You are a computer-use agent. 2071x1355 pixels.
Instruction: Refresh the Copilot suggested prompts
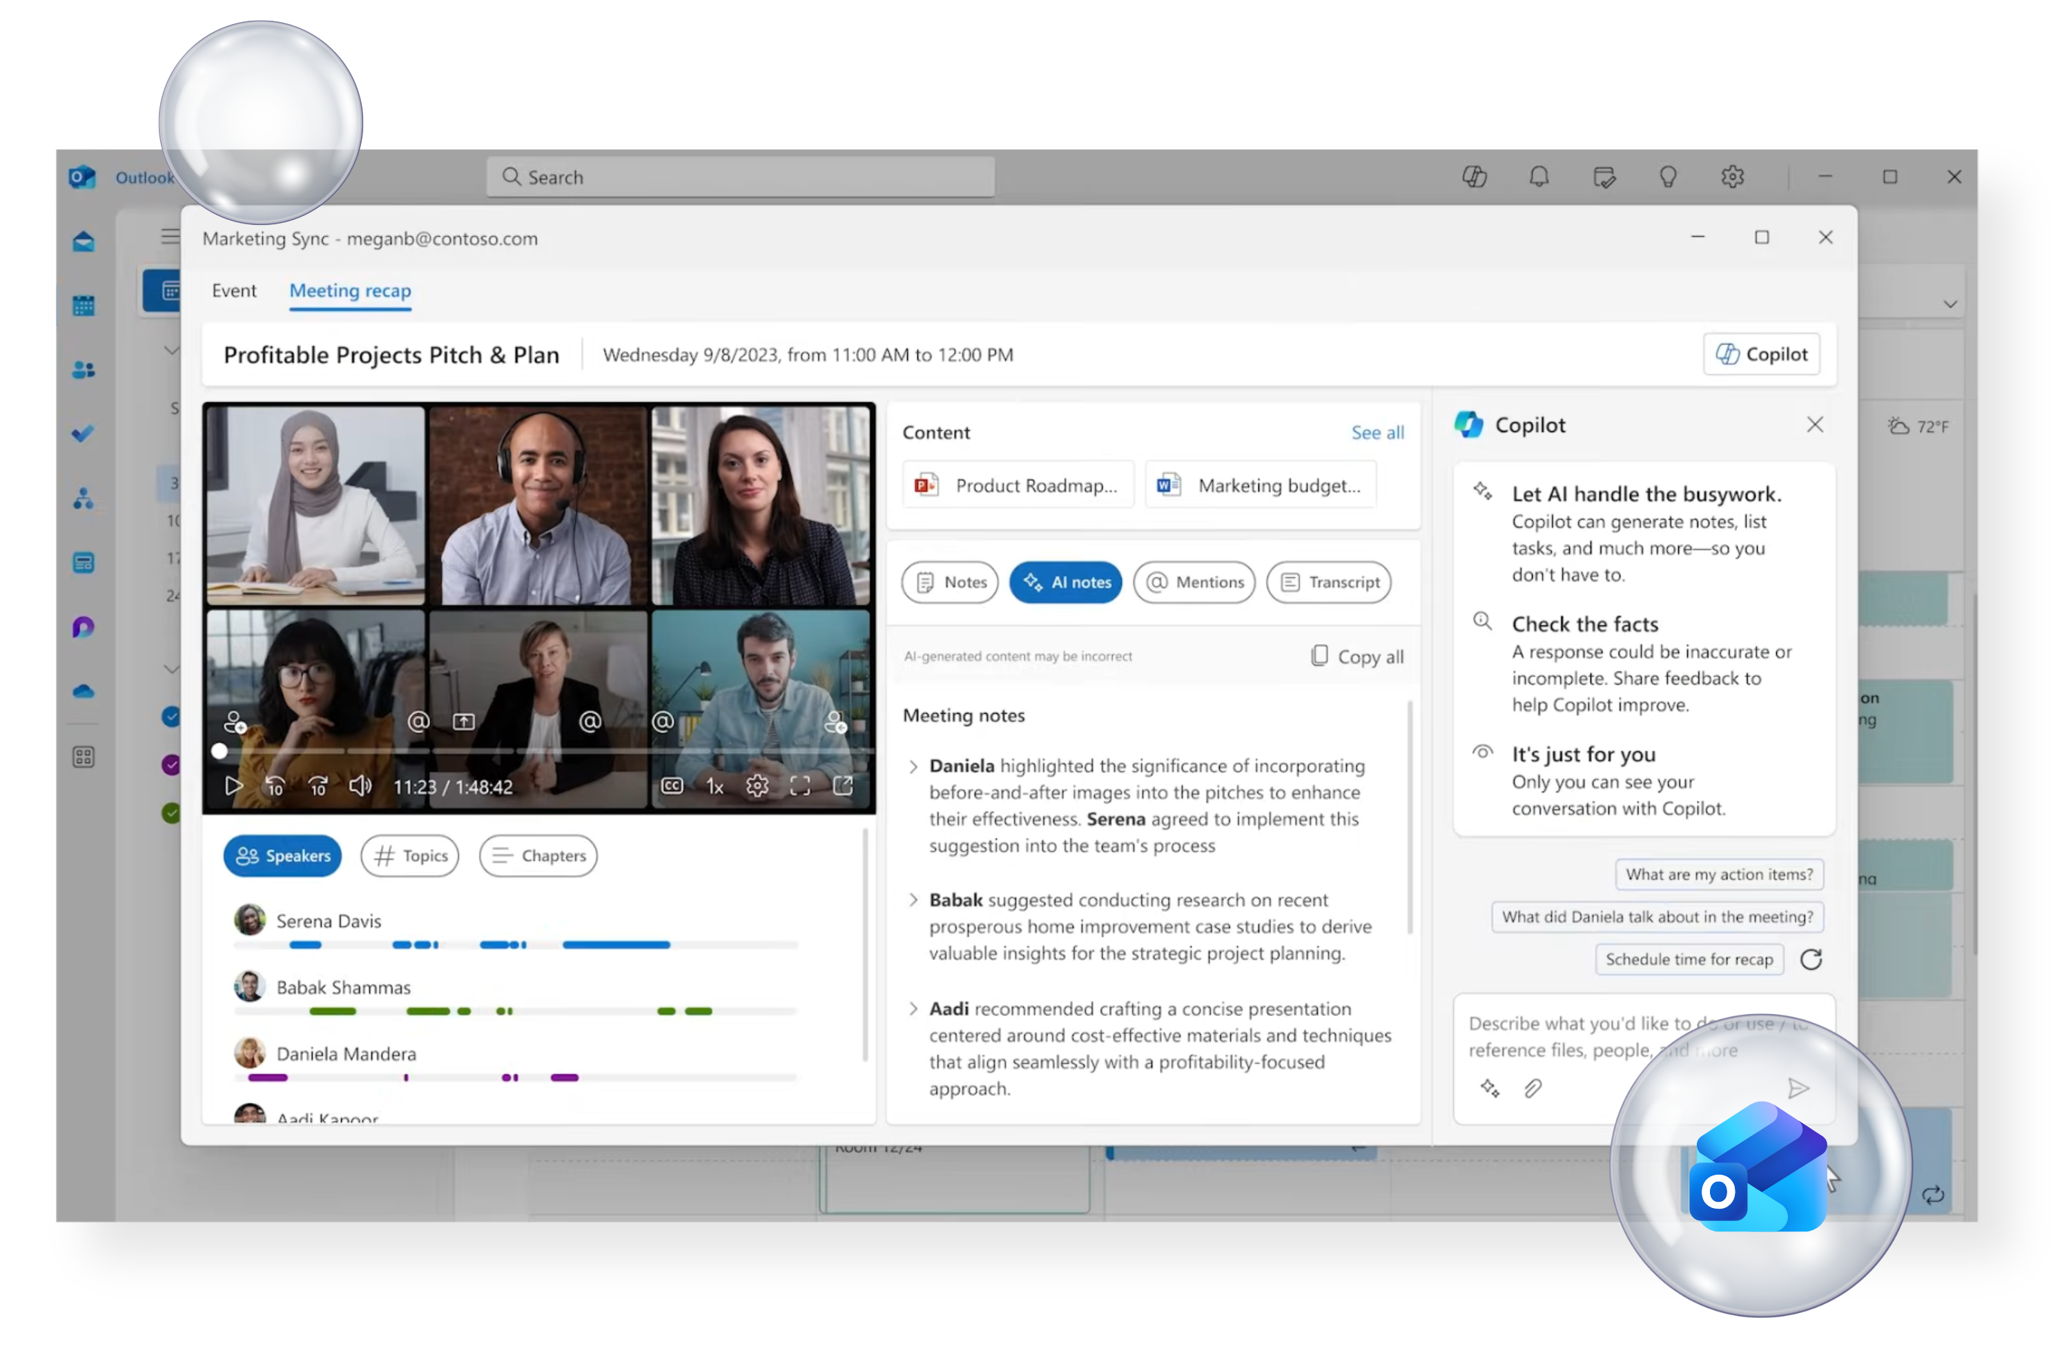pos(1811,959)
